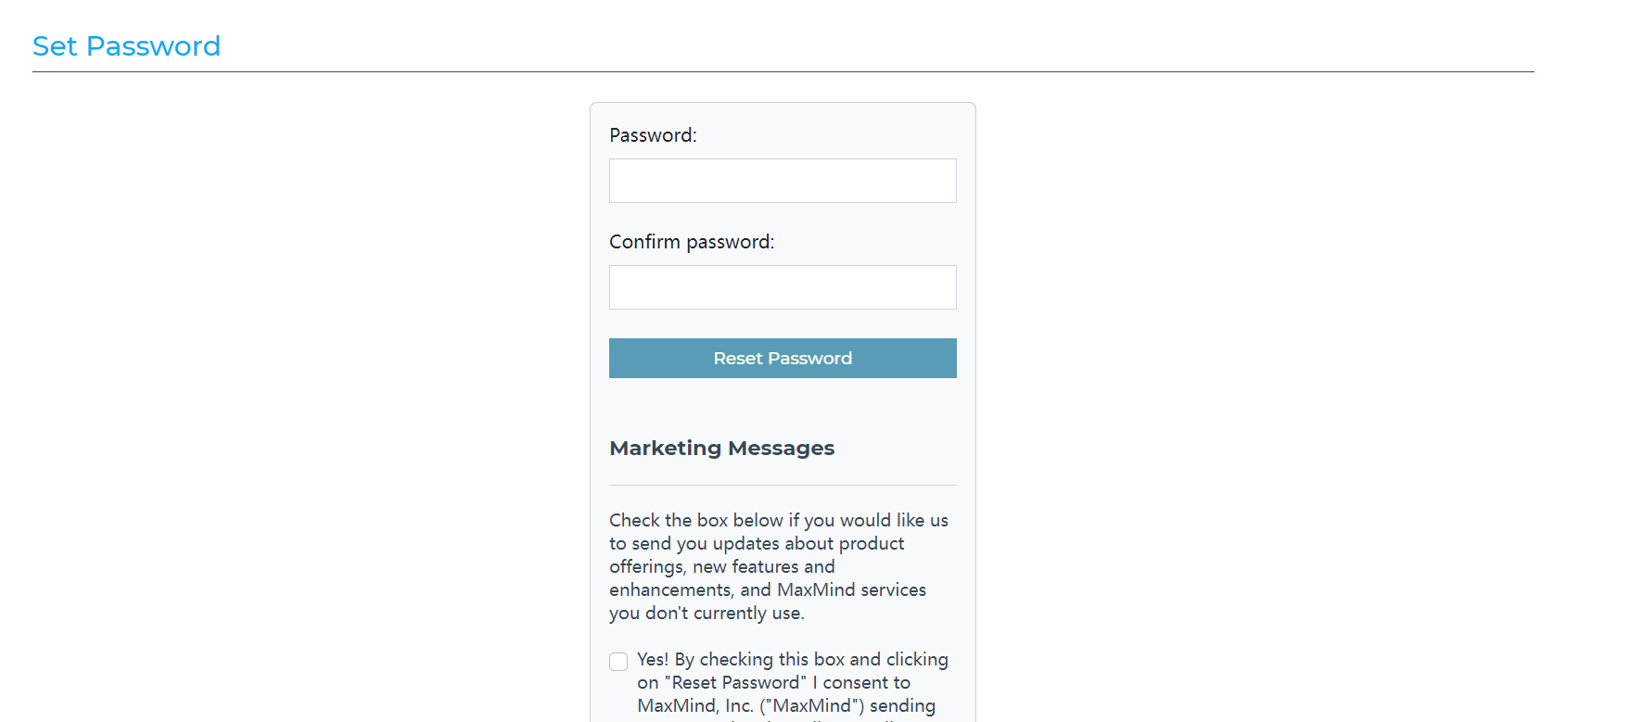The image size is (1630, 722).
Task: Click the "you don't currently use." line
Action: [x=707, y=613]
